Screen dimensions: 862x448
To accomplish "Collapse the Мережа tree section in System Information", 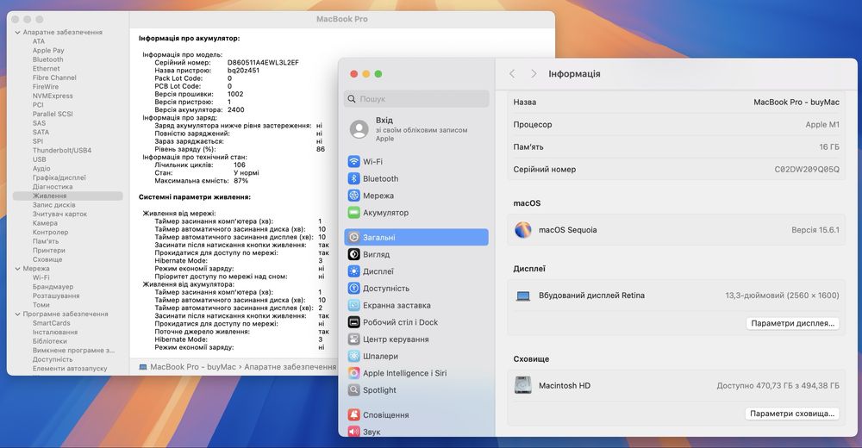I will [x=17, y=269].
